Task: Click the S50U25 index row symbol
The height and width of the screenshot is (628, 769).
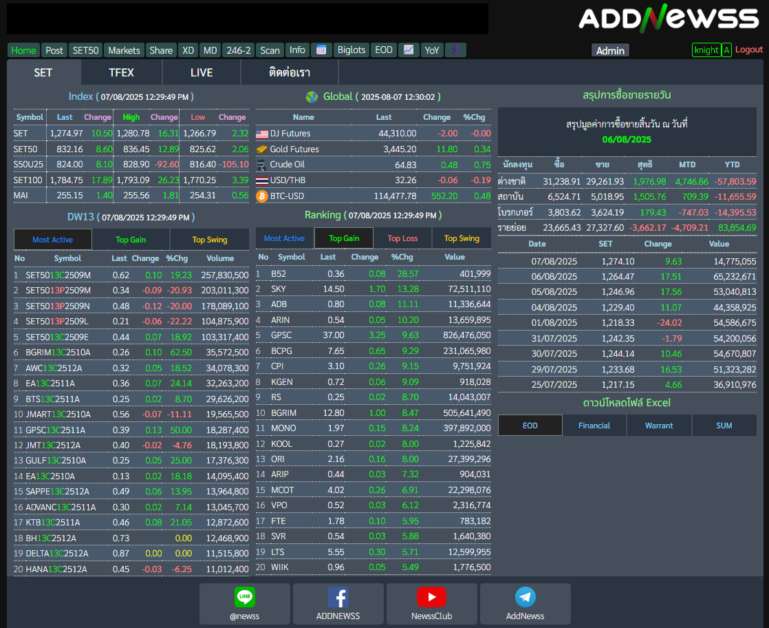Action: point(28,165)
